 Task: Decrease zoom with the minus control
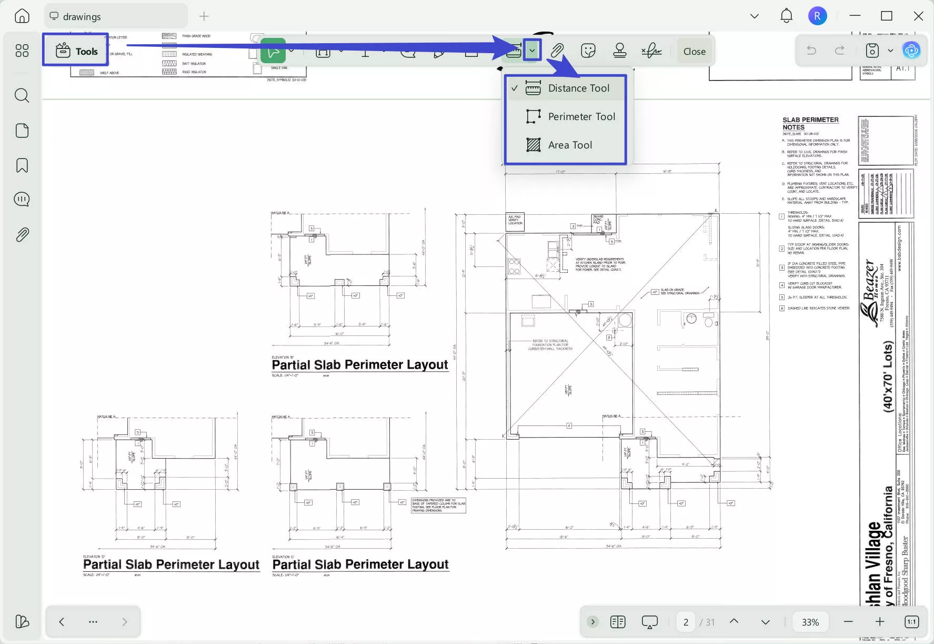[848, 622]
